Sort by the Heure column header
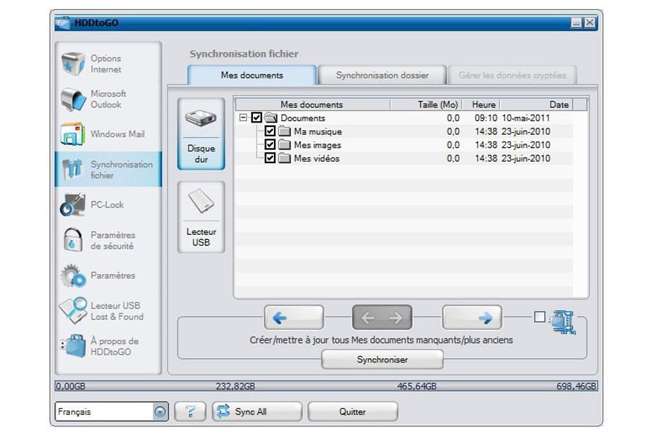652x435 pixels. (x=481, y=104)
